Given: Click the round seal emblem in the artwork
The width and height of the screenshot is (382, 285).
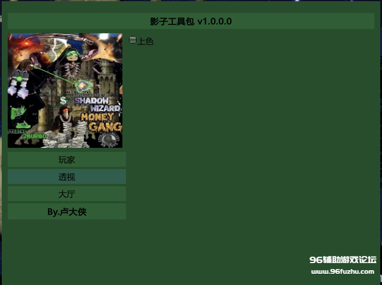Looking at the screenshot, I should point(109,139).
